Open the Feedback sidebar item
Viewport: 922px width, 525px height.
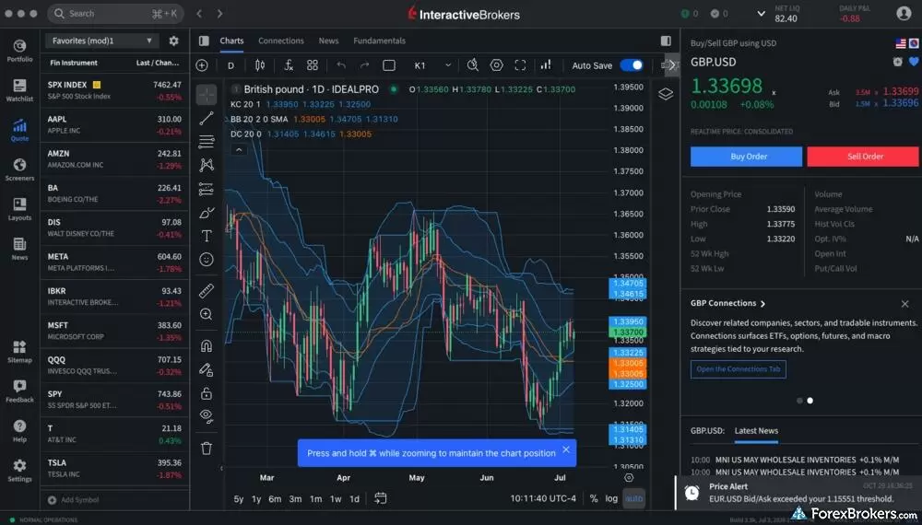click(19, 391)
